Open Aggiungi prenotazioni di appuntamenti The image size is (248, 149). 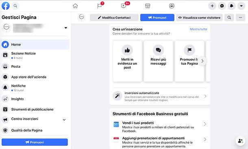coord(160,142)
